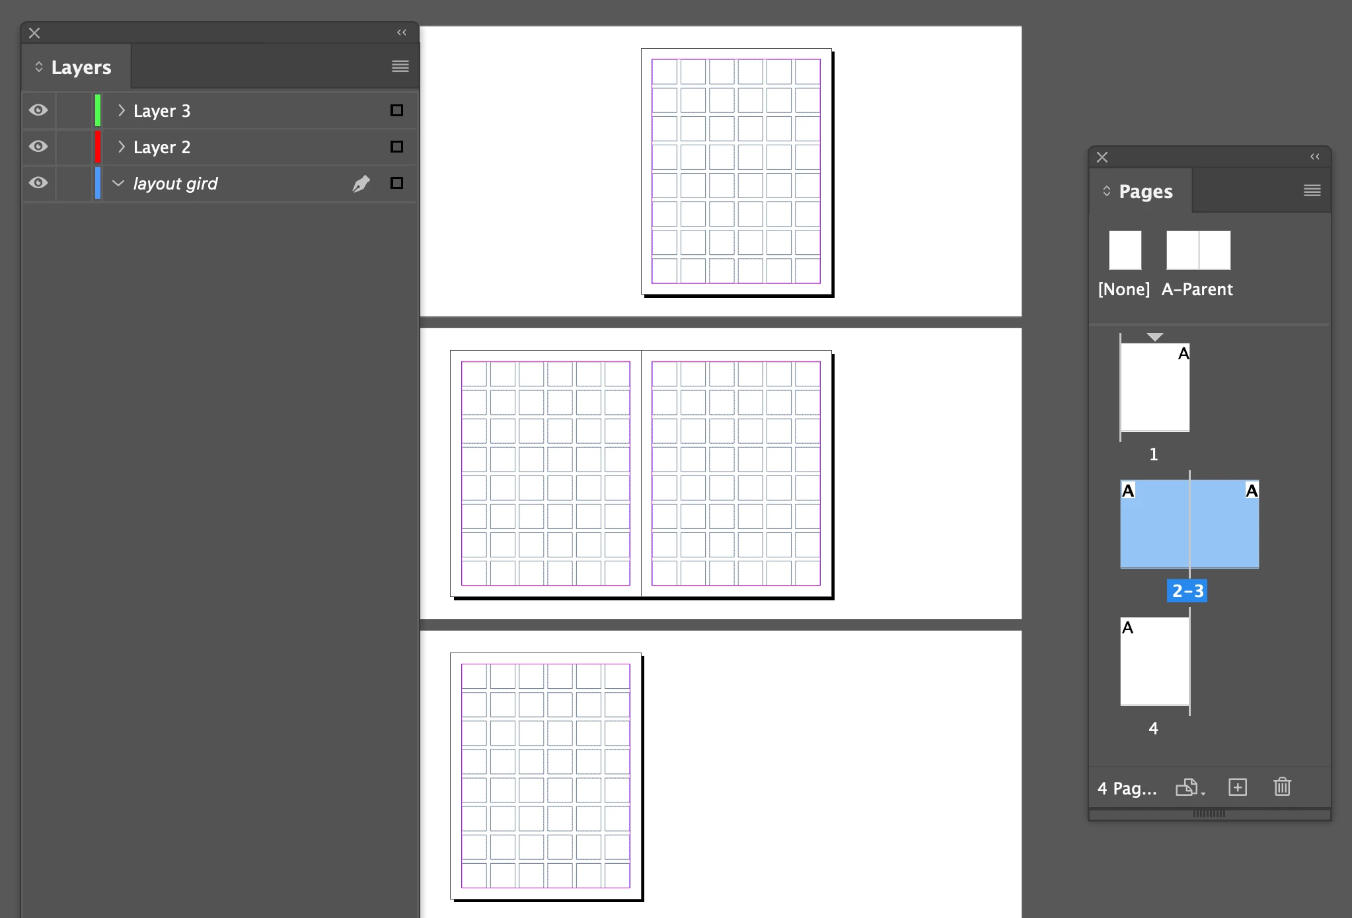This screenshot has width=1352, height=918.
Task: Collapse the Pages panel to icons
Action: click(1314, 157)
